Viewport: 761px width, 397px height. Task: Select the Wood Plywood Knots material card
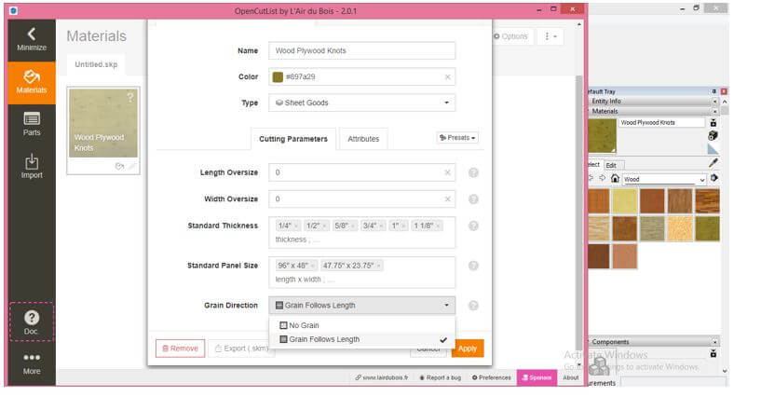click(x=102, y=130)
